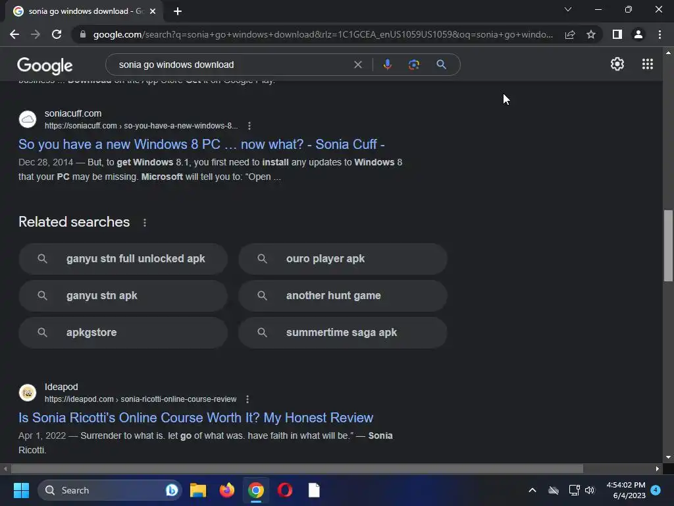Search related term 'ganyu stn apk'

point(123,296)
